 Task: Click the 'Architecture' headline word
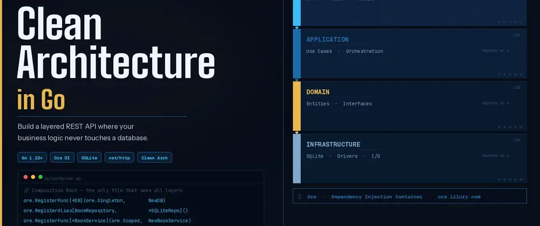pos(116,62)
